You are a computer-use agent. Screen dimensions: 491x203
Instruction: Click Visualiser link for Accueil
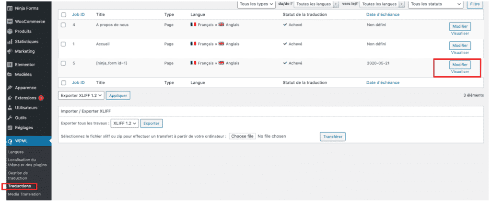(x=460, y=53)
